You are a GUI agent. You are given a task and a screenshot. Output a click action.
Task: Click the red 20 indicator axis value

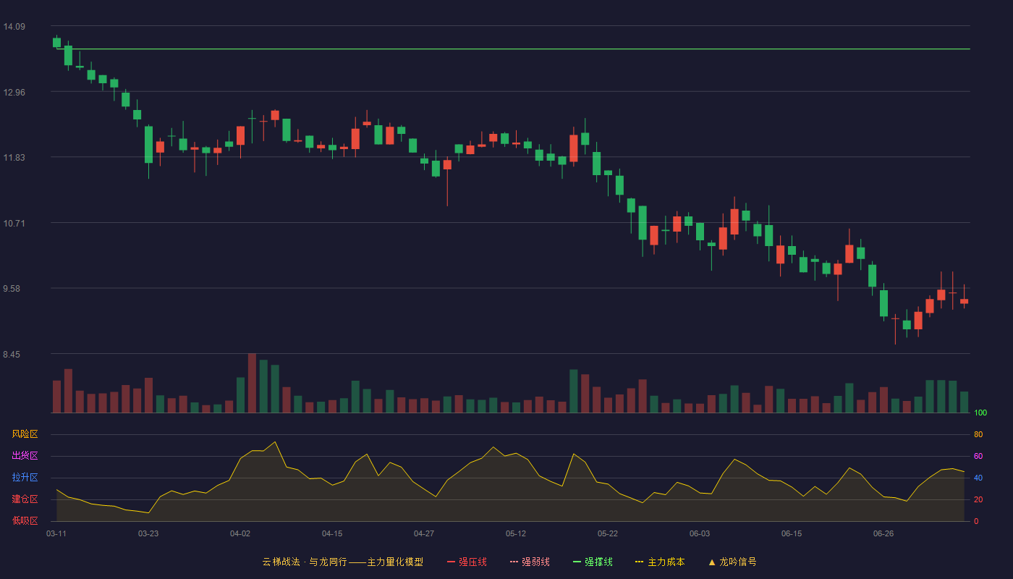coord(978,499)
